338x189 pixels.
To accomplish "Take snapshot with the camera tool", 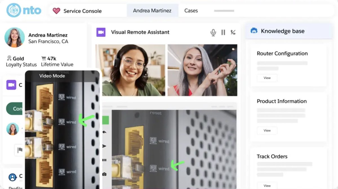I will point(104,174).
